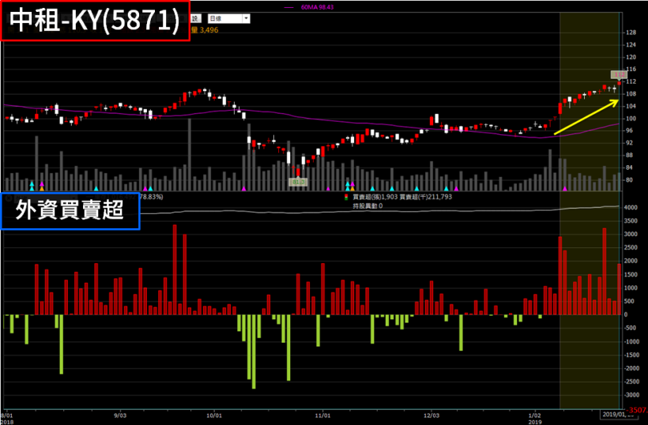Open the 日線 chart period dropdown

coord(229,19)
